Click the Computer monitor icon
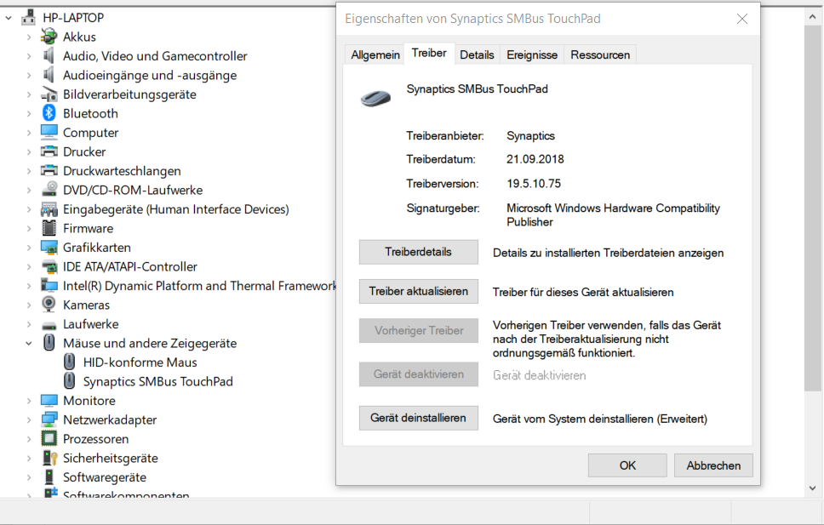Screen dimensions: 824x525 point(49,133)
